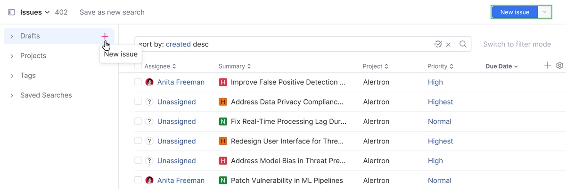Click into the search query field
This screenshot has width=566, height=189.
click(283, 44)
